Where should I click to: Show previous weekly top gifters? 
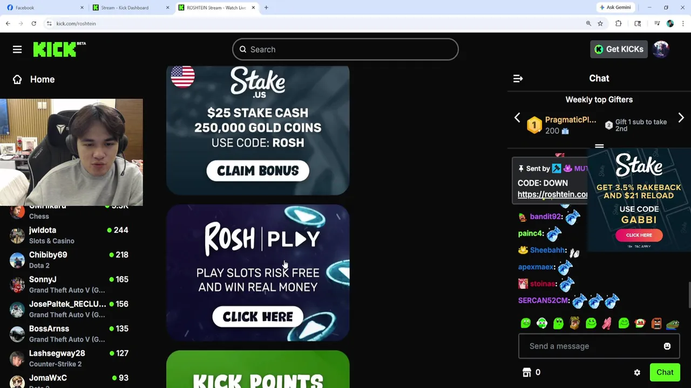[x=517, y=117]
